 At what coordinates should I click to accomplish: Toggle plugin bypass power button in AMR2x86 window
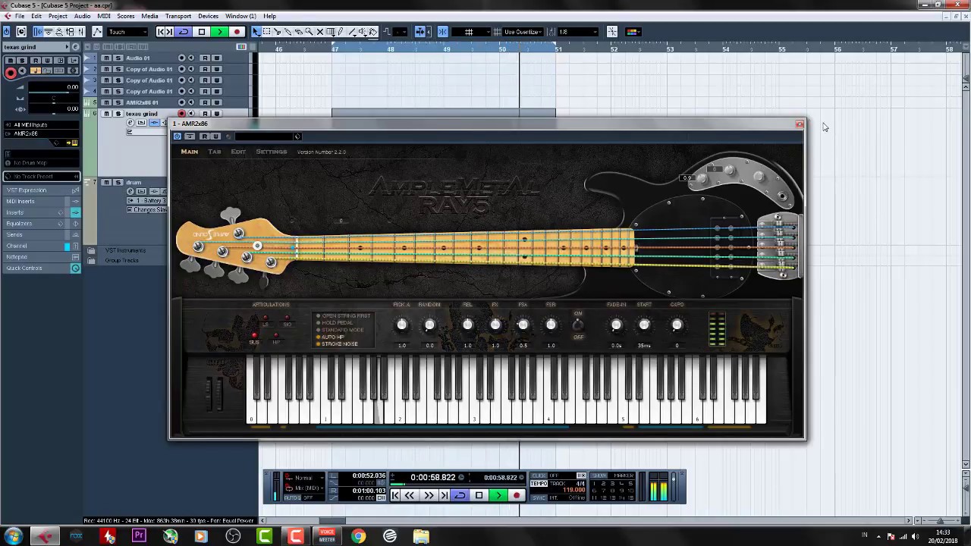178,136
